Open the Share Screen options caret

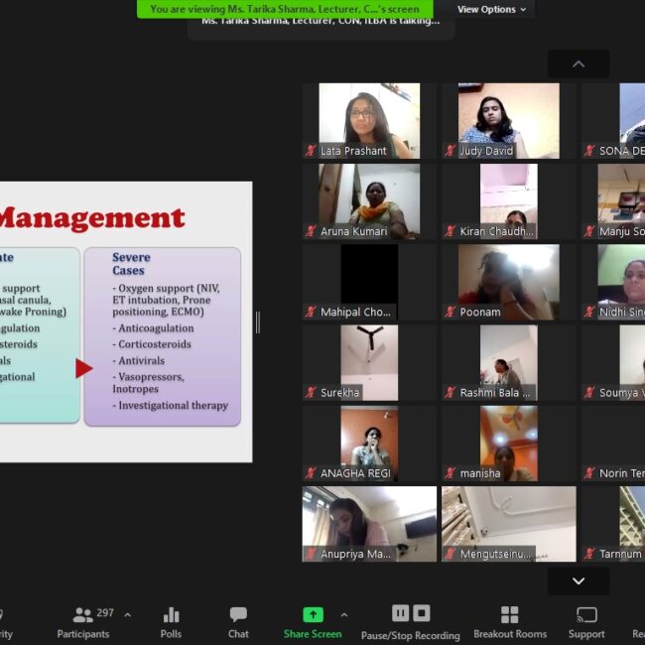coord(344,614)
